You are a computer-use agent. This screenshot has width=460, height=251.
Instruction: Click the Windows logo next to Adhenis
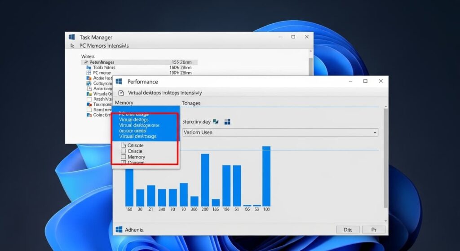[x=119, y=229]
